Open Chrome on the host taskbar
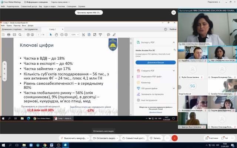This screenshot has height=148, width=237. pos(45,145)
